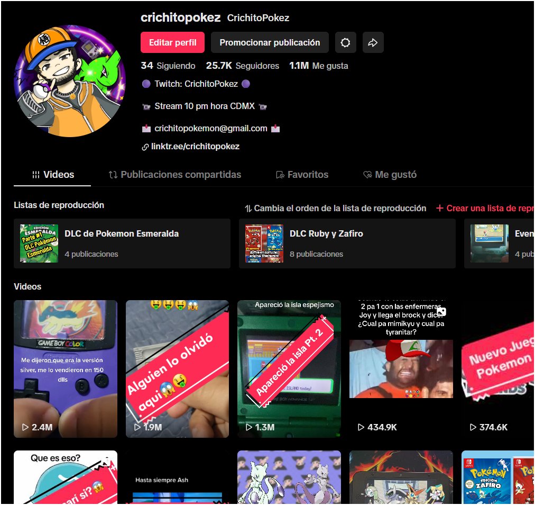This screenshot has width=535, height=505.
Task: Click play icon on the 434.9K video
Action: tap(361, 427)
